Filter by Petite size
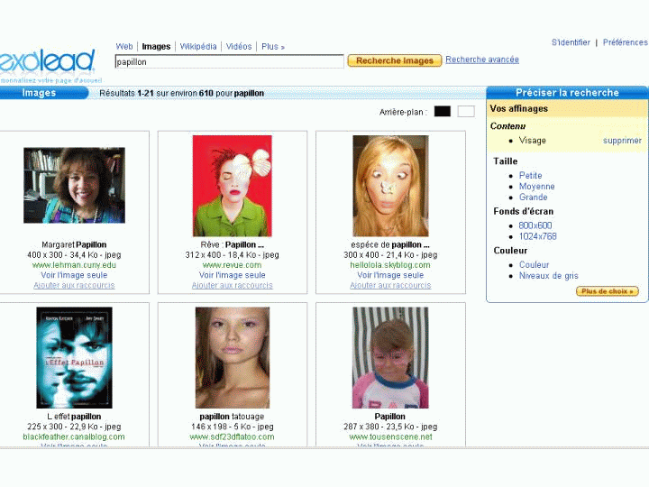This screenshot has width=649, height=487. tap(530, 176)
